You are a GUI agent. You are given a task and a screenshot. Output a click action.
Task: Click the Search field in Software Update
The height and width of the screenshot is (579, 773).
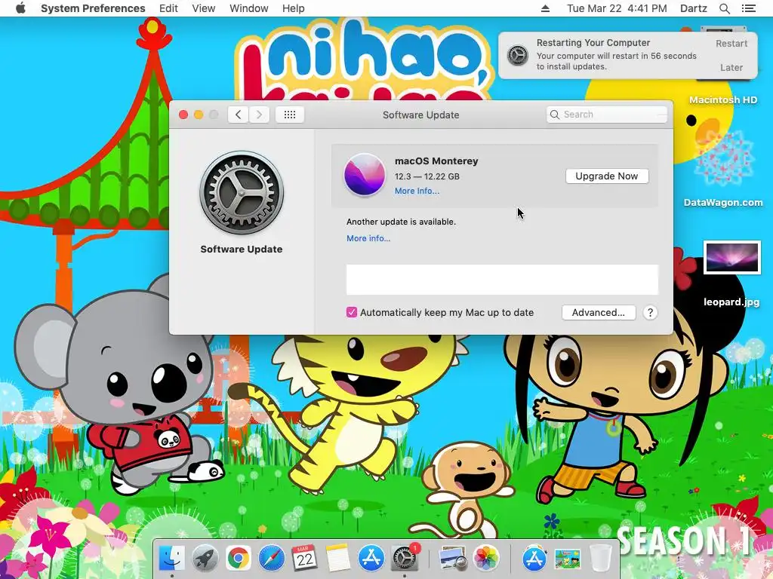[607, 115]
